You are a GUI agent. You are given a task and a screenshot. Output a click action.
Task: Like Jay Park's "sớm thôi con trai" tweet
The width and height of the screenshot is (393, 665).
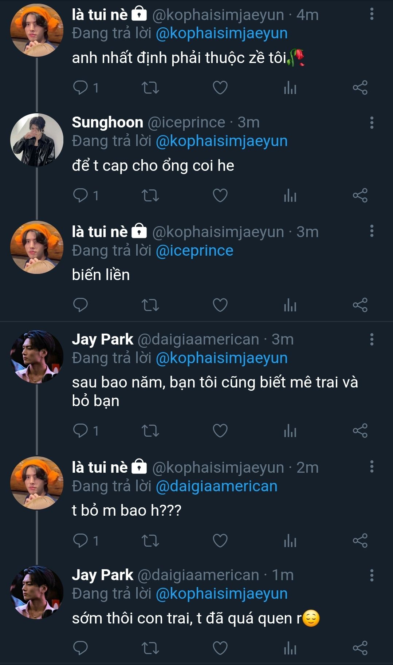point(220,648)
